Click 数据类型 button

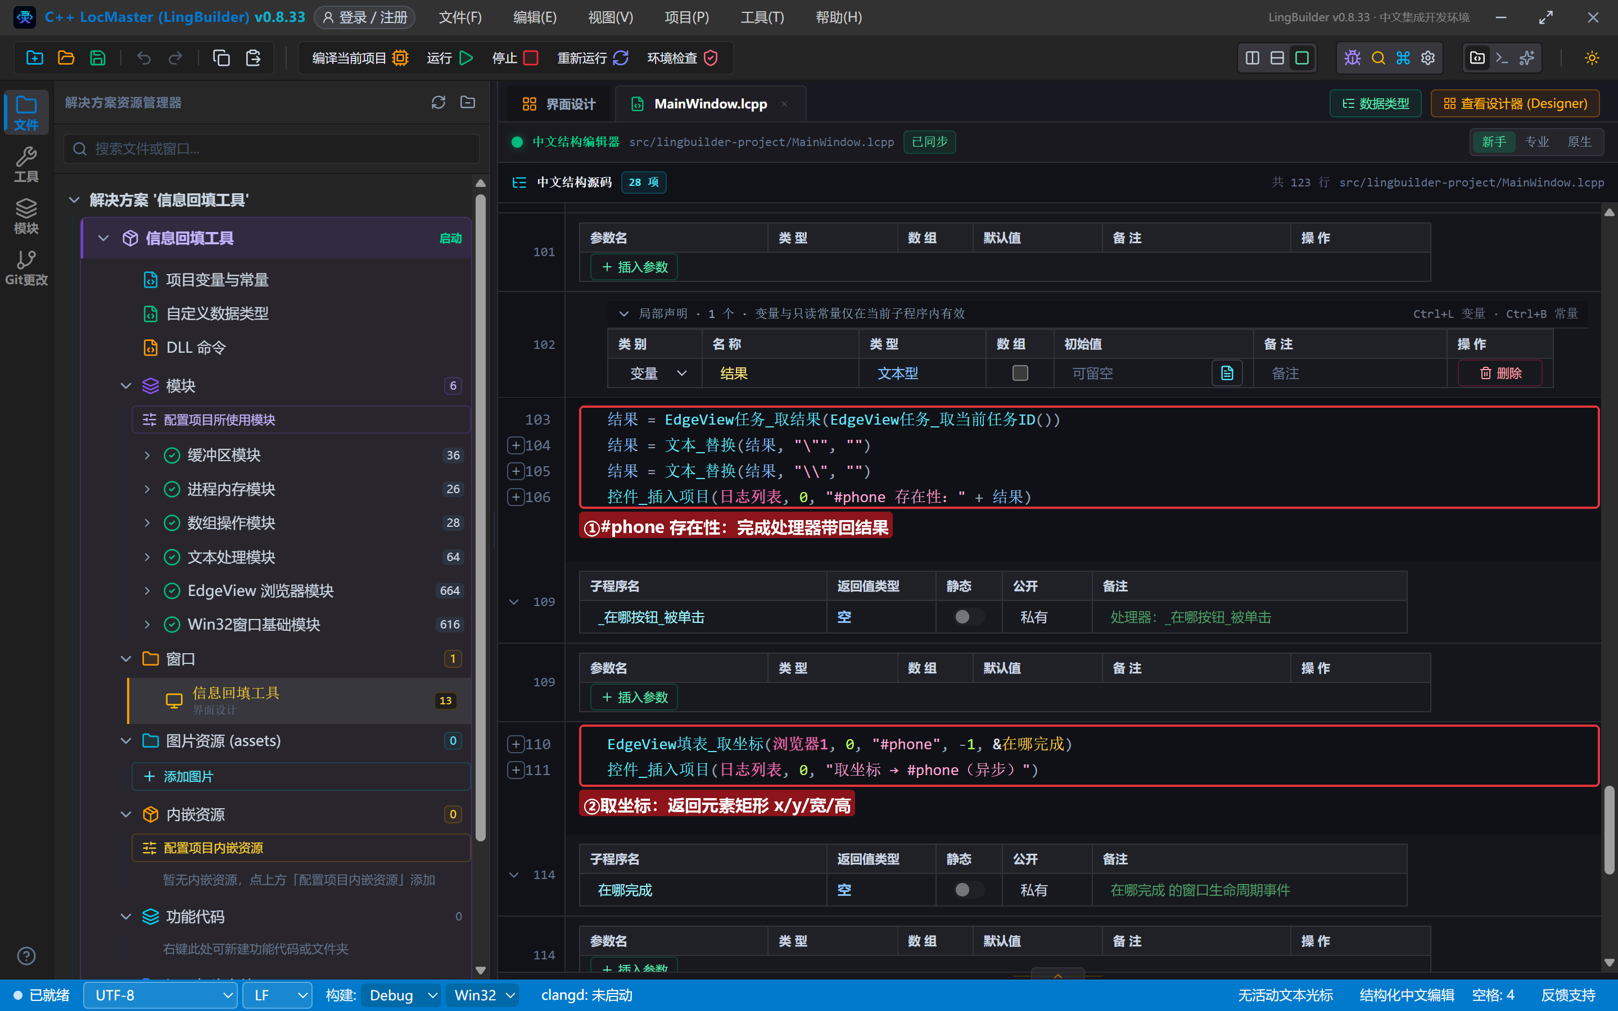[1375, 104]
